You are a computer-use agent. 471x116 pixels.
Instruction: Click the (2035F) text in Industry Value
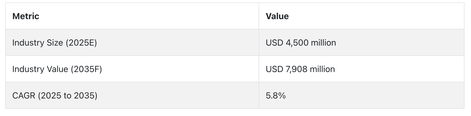click(x=86, y=69)
